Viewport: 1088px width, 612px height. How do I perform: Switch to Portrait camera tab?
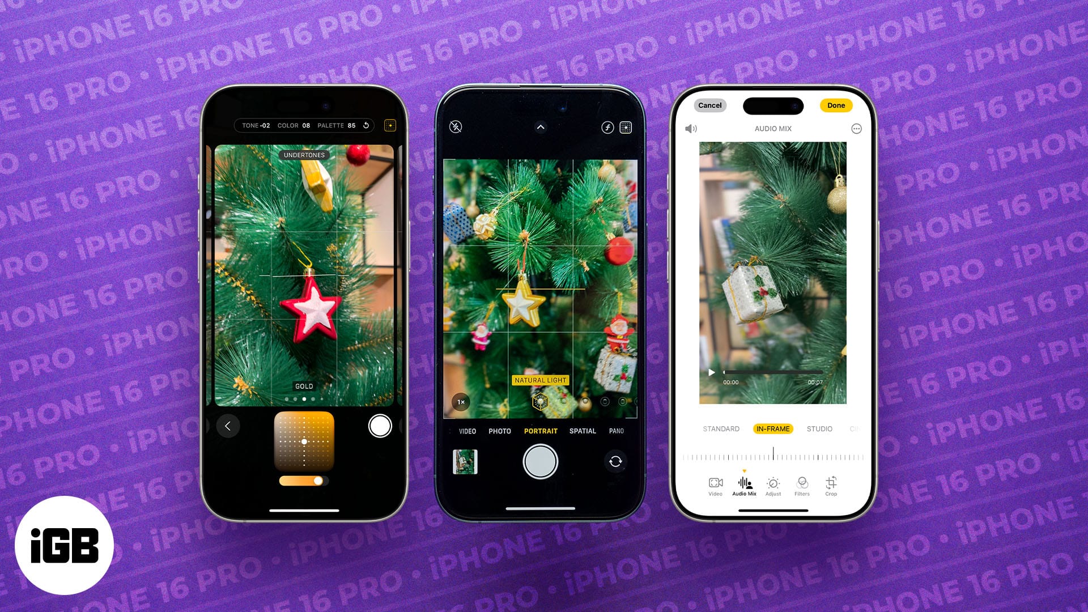[539, 431]
